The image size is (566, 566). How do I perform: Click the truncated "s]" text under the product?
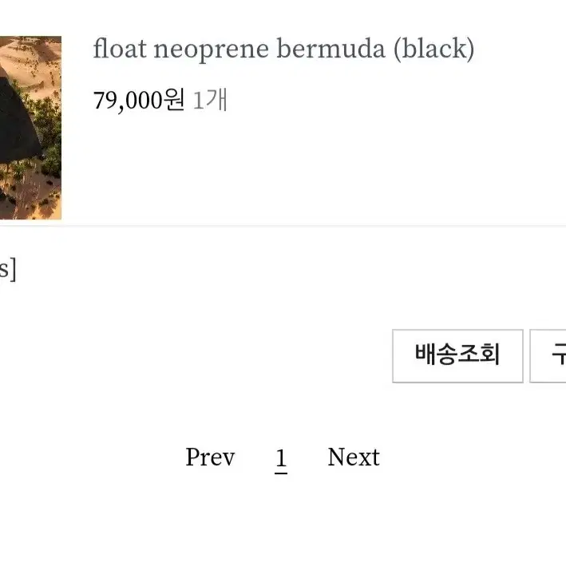coord(7,270)
